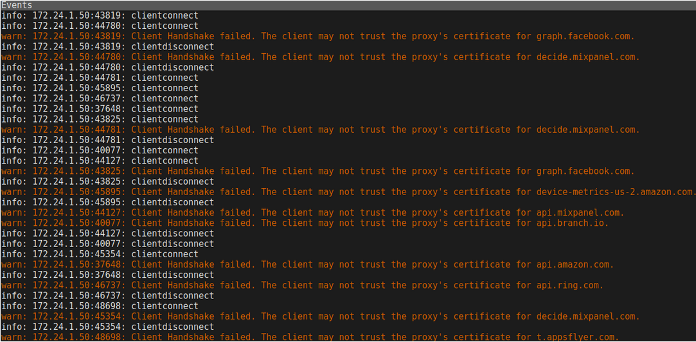
Task: Click the Events panel header
Action: point(348,5)
